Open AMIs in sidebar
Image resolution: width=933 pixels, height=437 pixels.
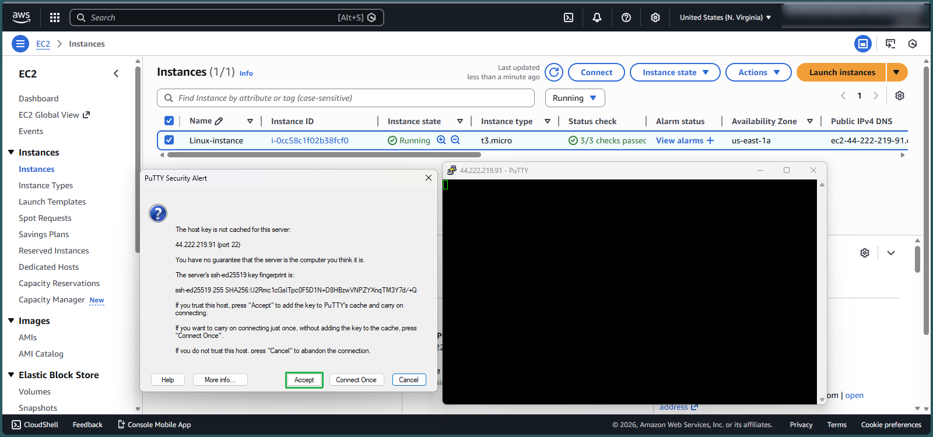(27, 337)
